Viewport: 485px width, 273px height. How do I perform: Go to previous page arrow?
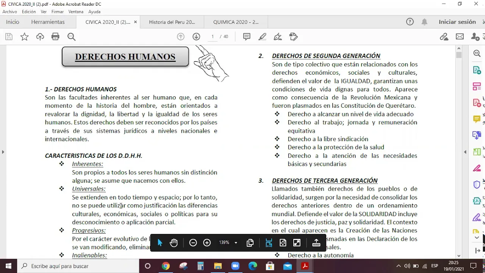(x=181, y=37)
